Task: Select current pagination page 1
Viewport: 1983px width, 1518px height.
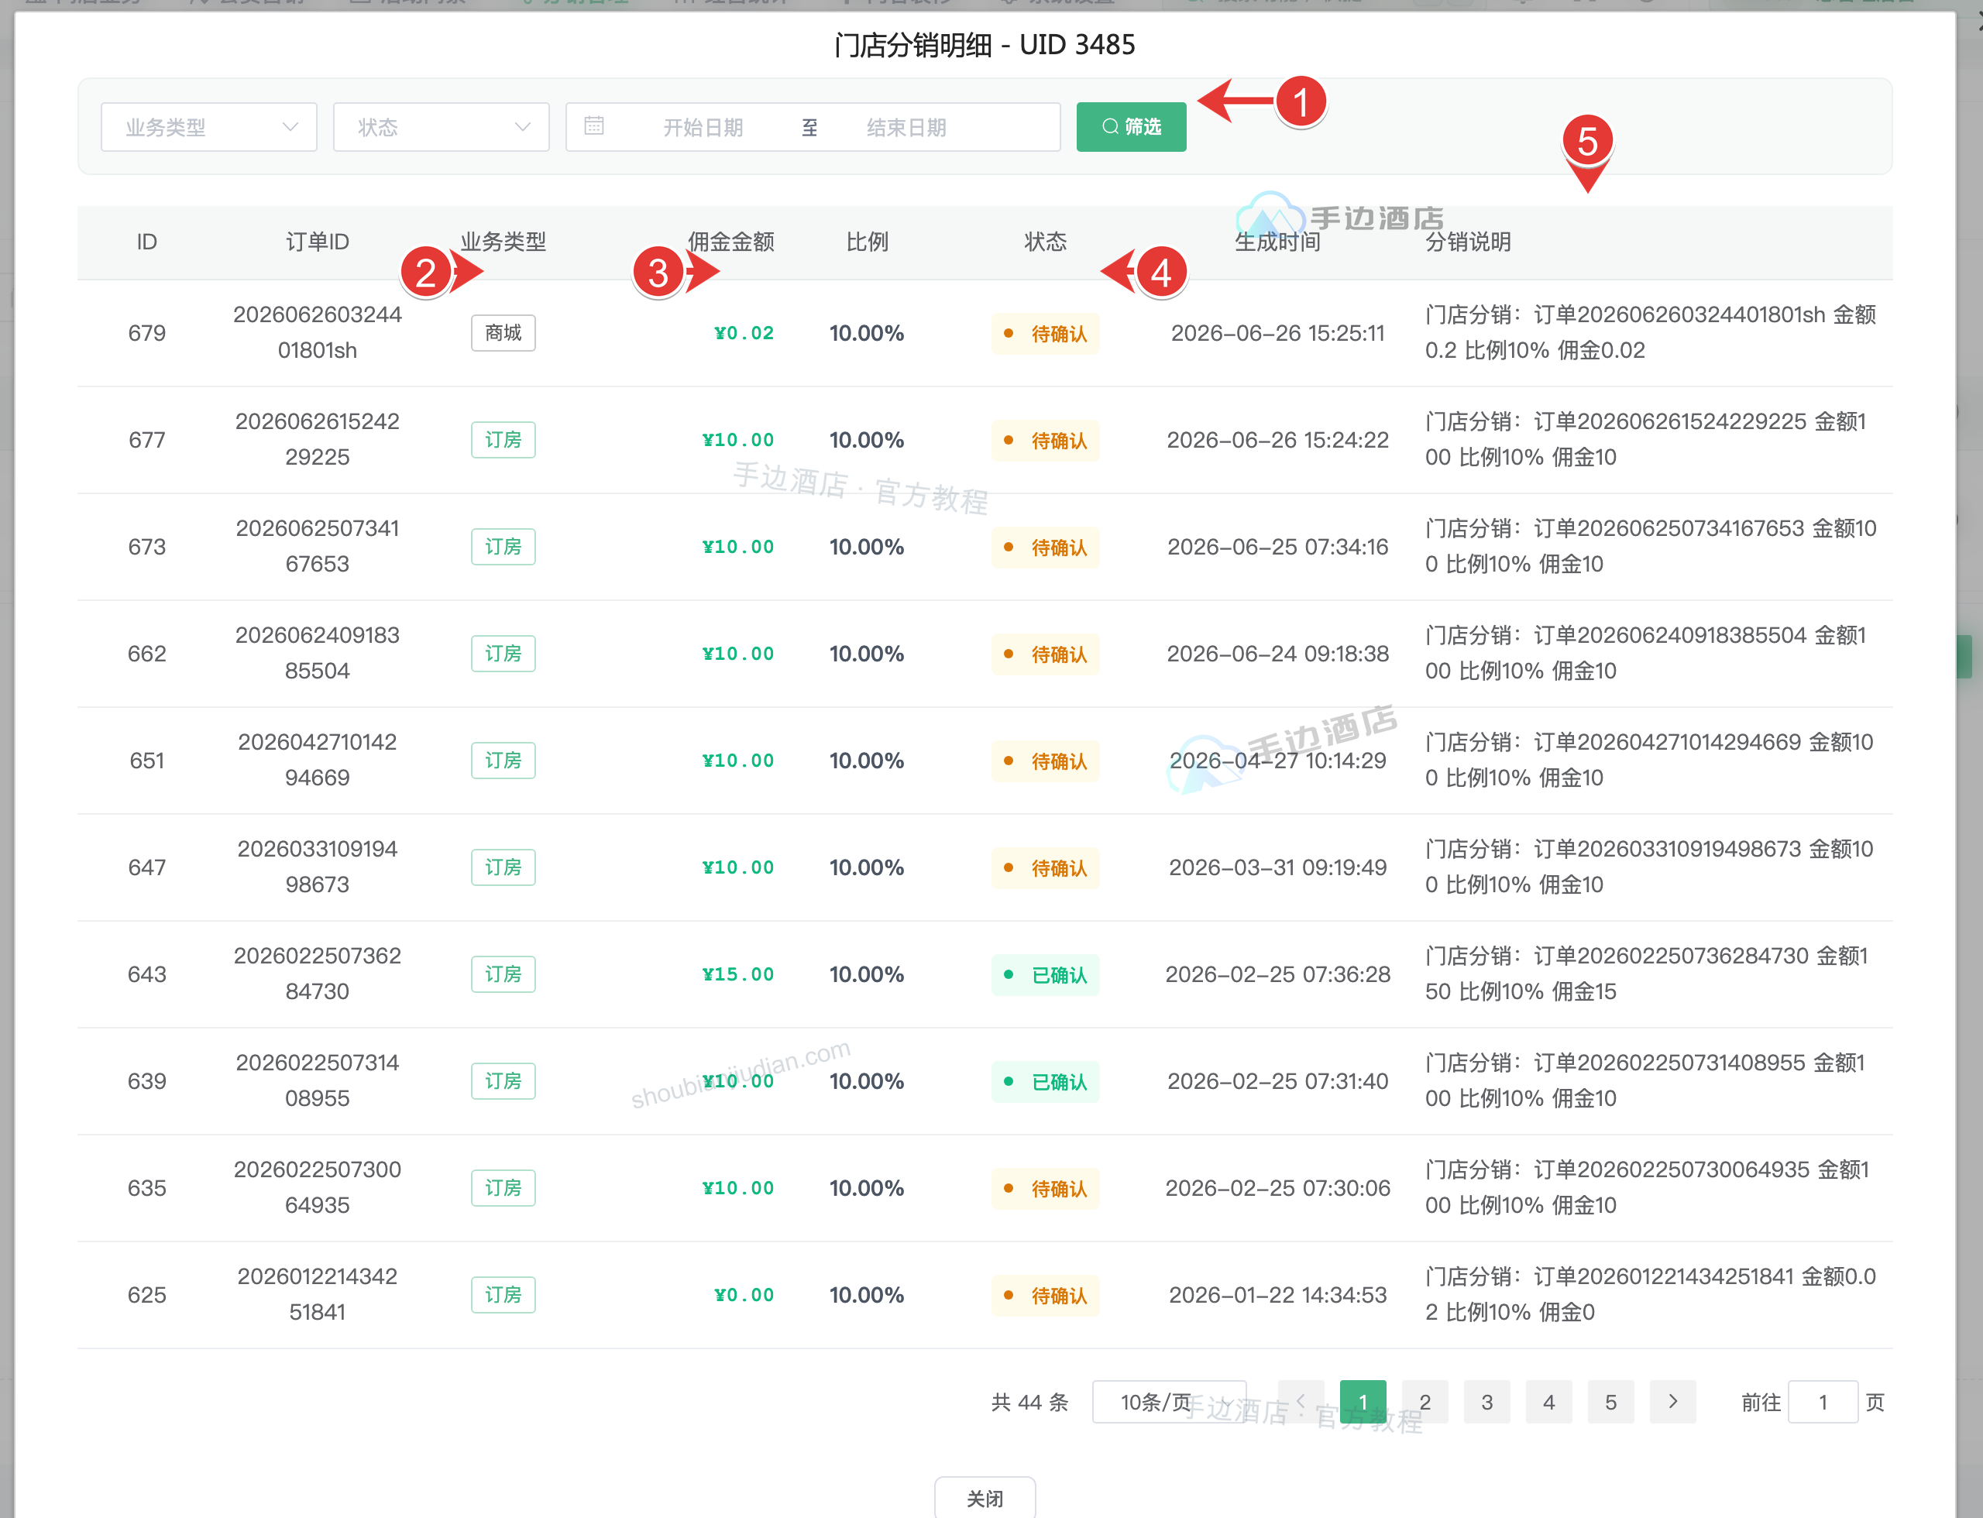Action: click(1363, 1402)
